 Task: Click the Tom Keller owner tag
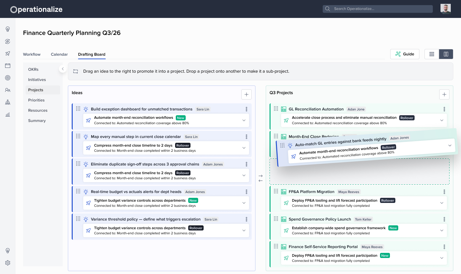(x=363, y=219)
